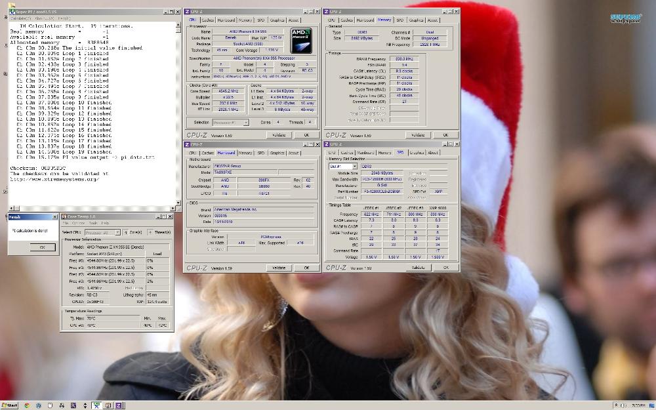
Task: Expand the Select CPU dropdown in Core Temp
Action: [117, 232]
